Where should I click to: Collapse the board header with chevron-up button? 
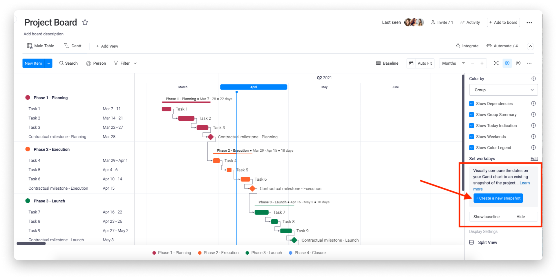pos(530,46)
